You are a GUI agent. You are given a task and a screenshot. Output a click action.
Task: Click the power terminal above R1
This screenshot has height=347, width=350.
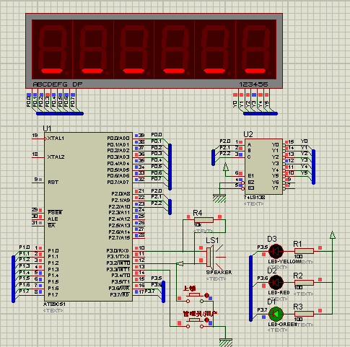pos(333,235)
